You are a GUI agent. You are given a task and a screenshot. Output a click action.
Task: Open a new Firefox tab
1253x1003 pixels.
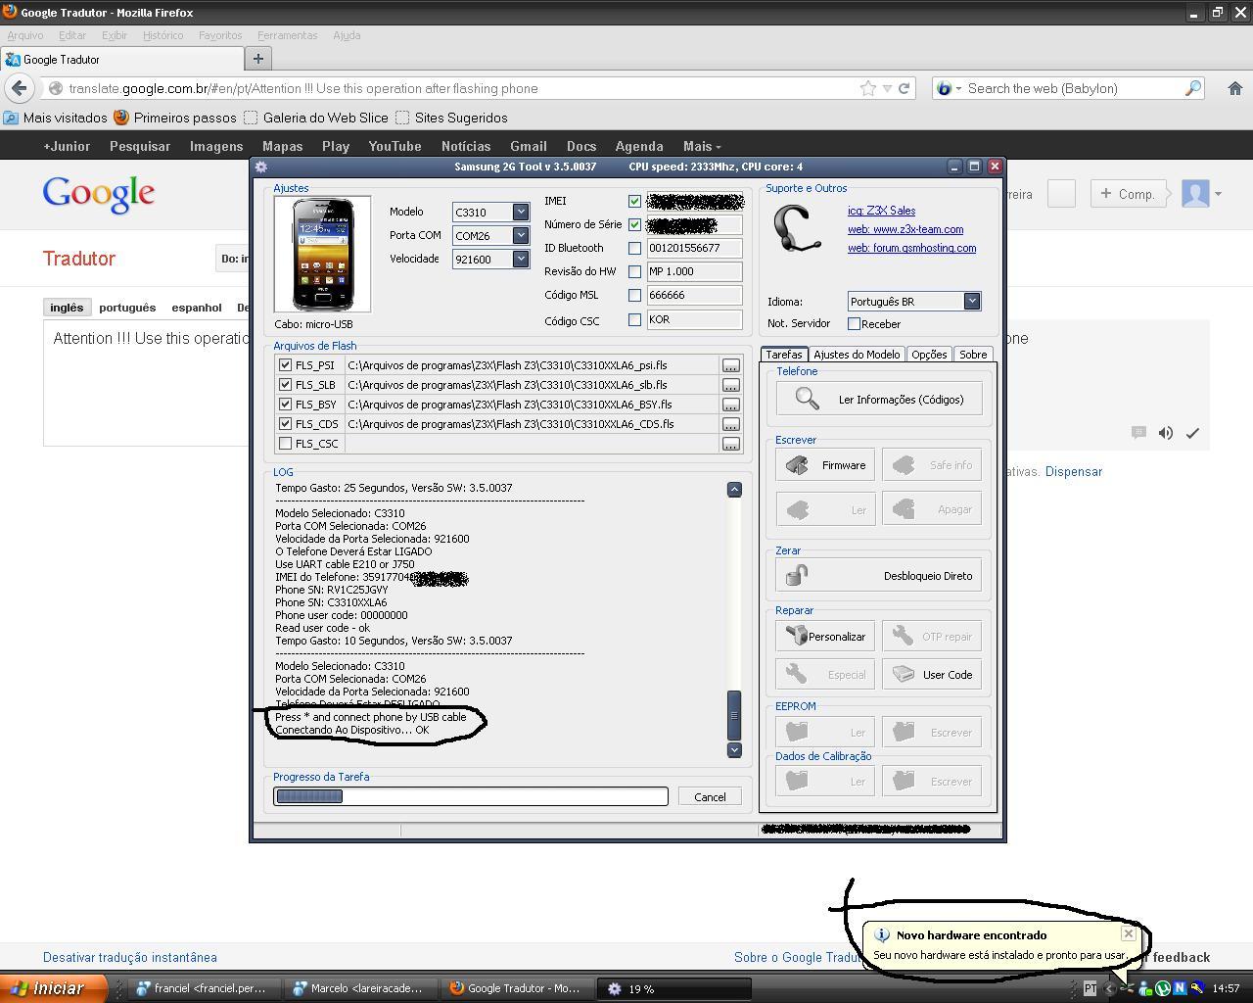click(x=257, y=59)
